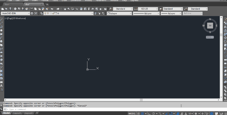Expand the AutoCAD workspace dropdown
227x115 pixels.
pyautogui.click(x=16, y=13)
